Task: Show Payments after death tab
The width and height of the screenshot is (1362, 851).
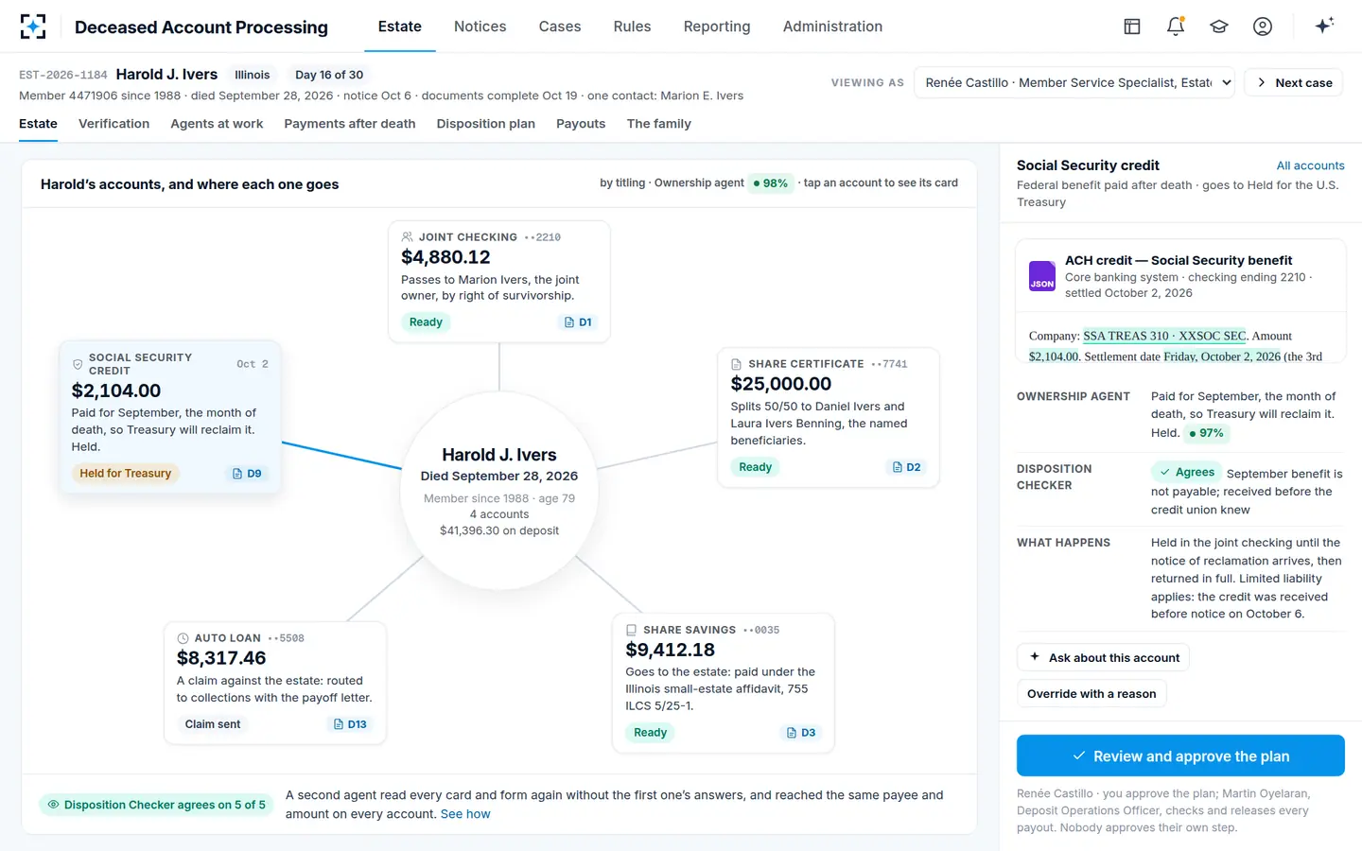Action: (x=350, y=124)
